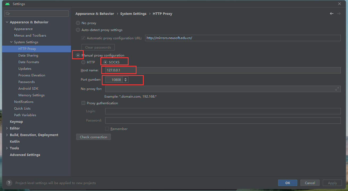
Task: Click the help question mark icon
Action: [x=9, y=183]
